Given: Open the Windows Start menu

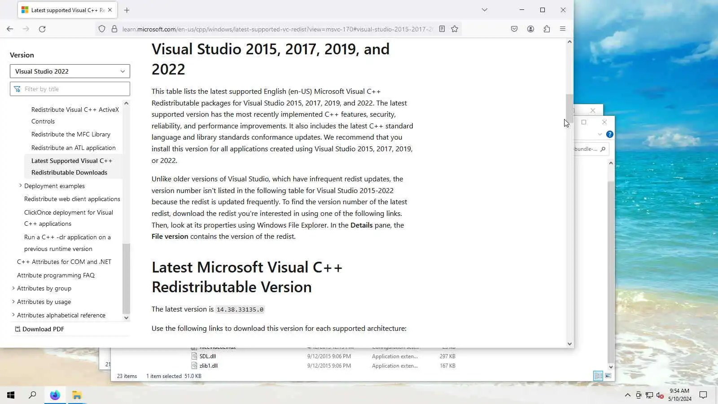Looking at the screenshot, I should (11, 395).
